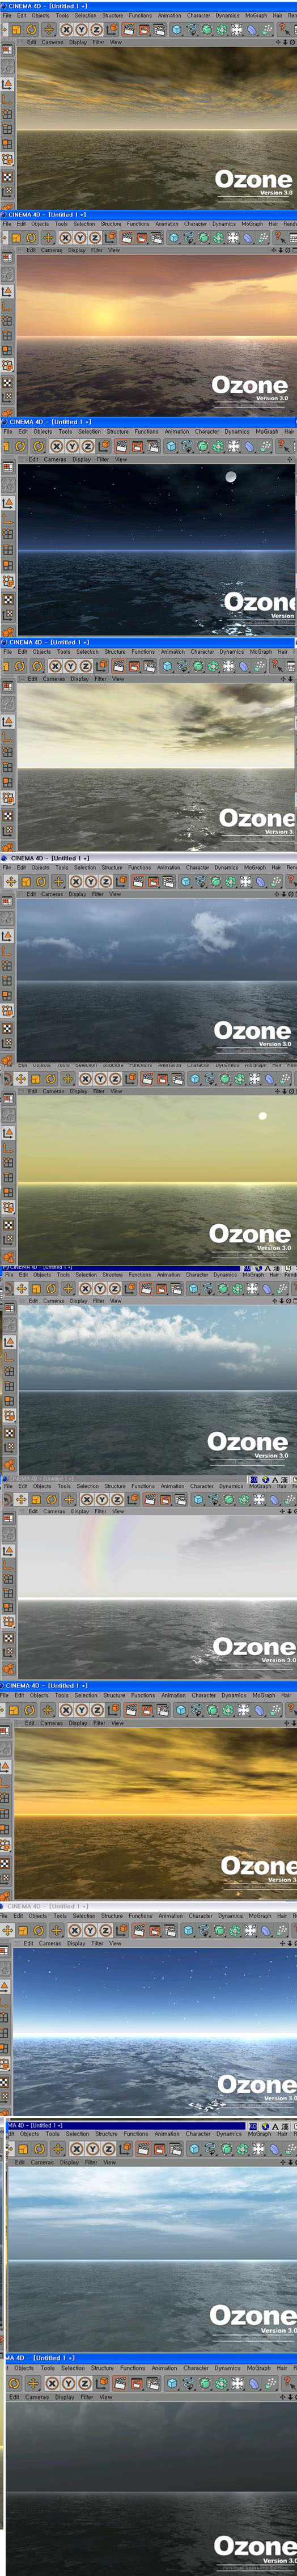The width and height of the screenshot is (297, 2576).
Task: Toggle X-axis lock in orange sunset window
Action: pyautogui.click(x=65, y=238)
